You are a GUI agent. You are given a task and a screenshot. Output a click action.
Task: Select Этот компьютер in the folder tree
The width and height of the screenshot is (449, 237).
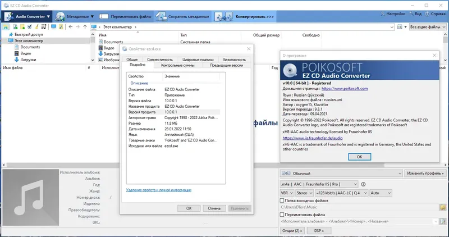coord(29,40)
